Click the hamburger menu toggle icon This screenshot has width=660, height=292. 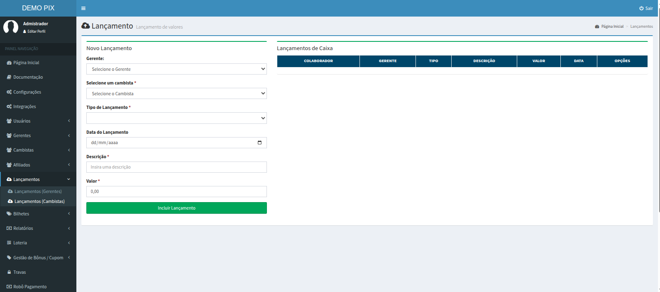83,8
